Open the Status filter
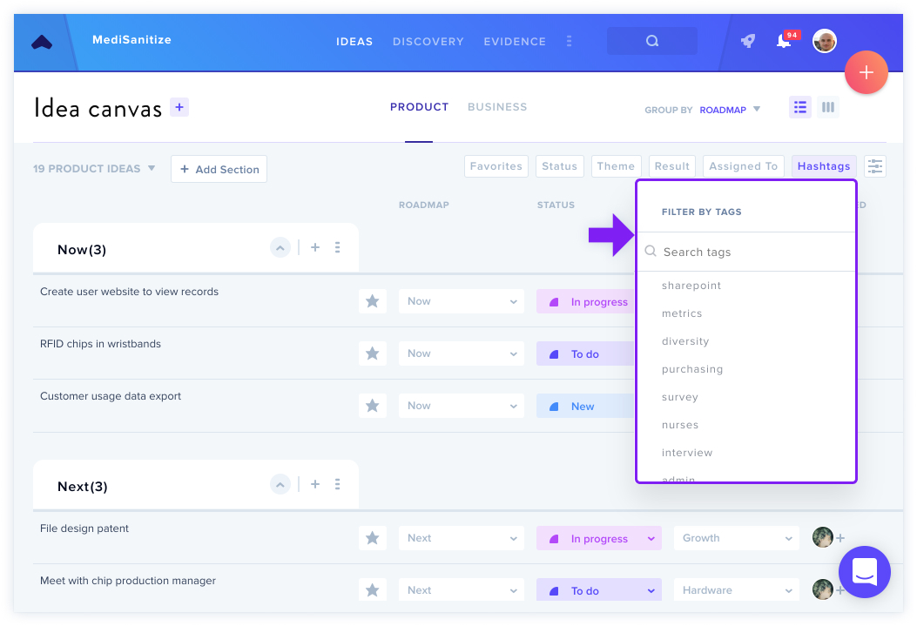The image size is (917, 626). (x=560, y=166)
